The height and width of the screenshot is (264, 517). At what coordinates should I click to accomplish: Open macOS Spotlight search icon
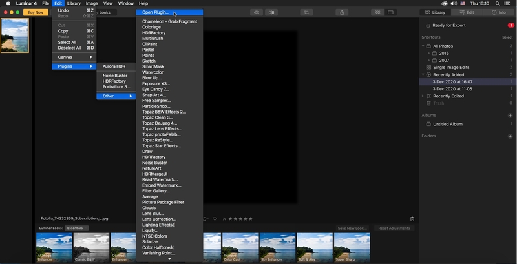point(497,3)
